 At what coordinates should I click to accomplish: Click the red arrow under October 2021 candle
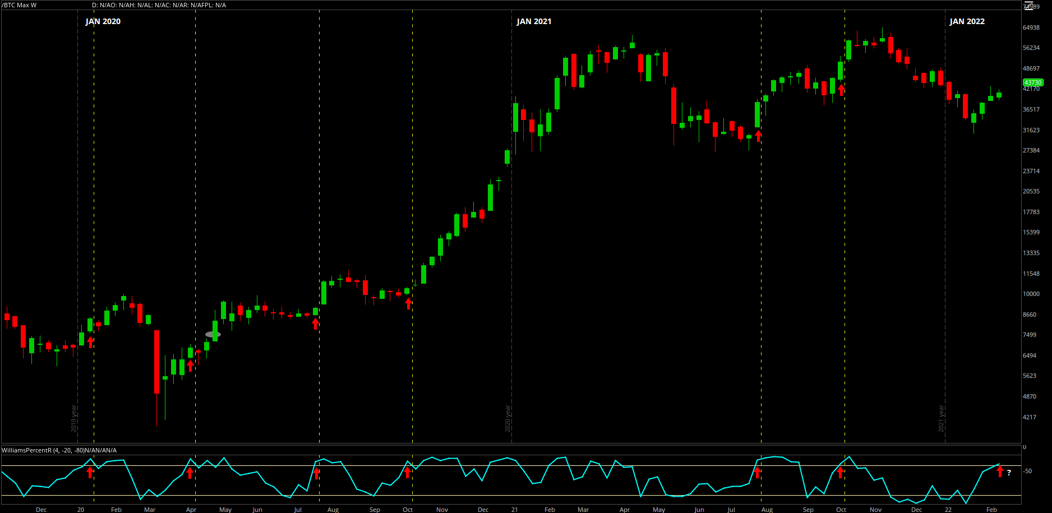coord(841,90)
